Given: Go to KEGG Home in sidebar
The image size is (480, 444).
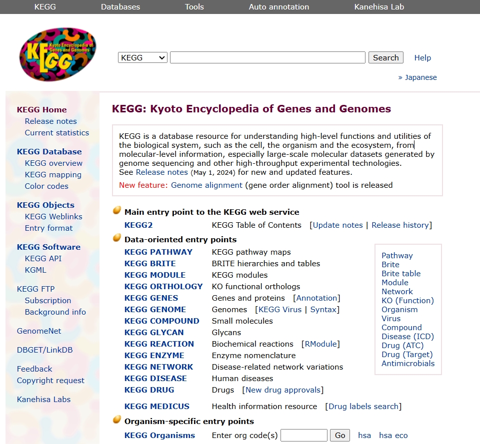Looking at the screenshot, I should point(41,109).
